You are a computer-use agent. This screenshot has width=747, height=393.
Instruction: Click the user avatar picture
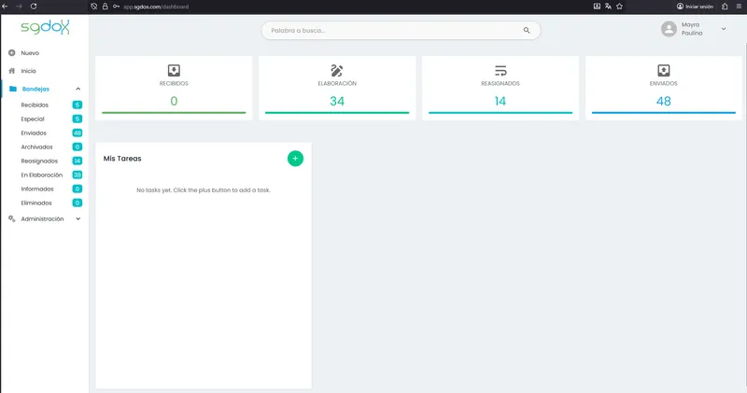669,29
